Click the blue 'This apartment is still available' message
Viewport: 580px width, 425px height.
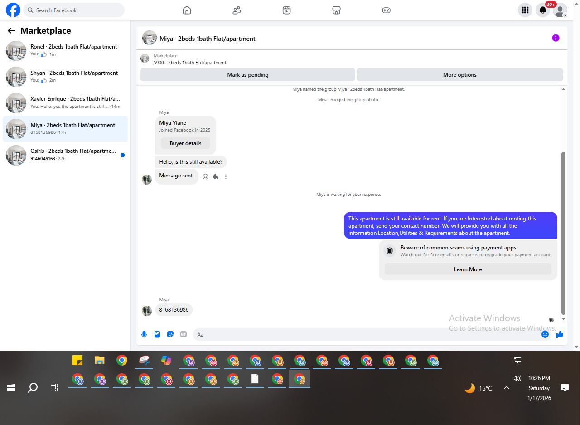tap(450, 225)
